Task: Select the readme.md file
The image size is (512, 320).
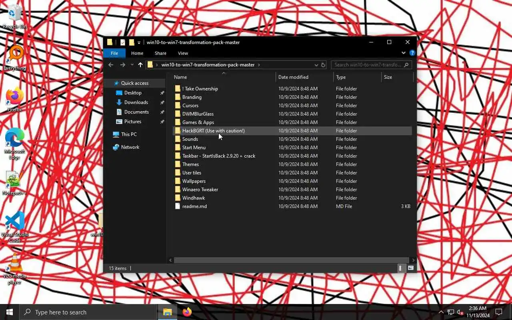Action: pyautogui.click(x=292, y=206)
